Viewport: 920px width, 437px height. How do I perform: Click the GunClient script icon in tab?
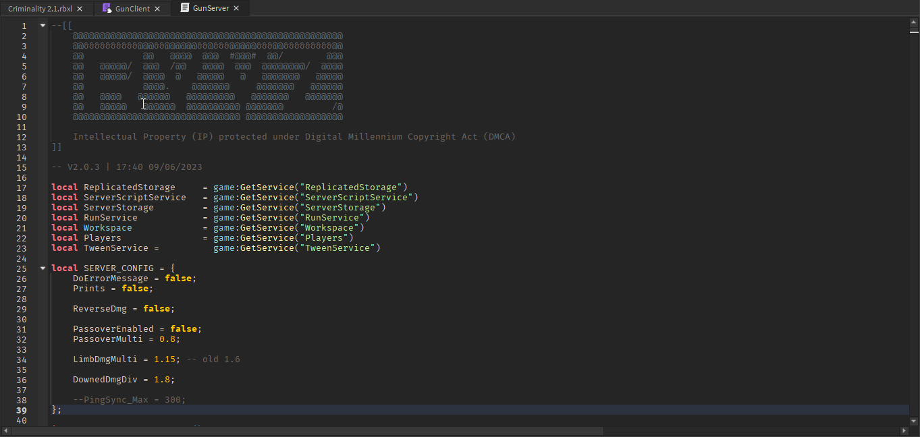click(x=107, y=9)
